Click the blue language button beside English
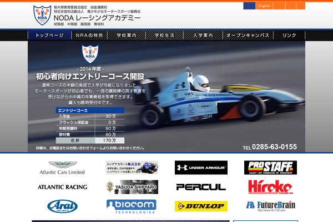This screenshot has height=222, width=333. point(249,6)
